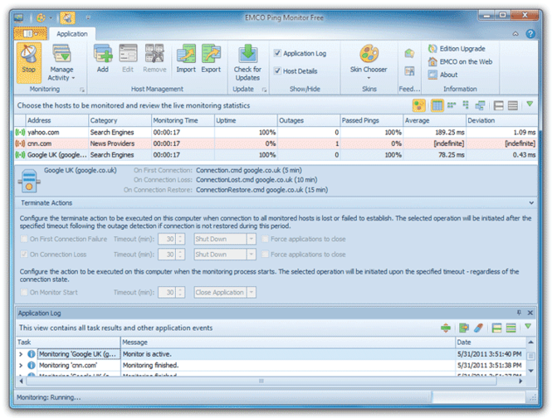Collapse the Terminate Actions section
This screenshot has height=418, width=552.
point(530,202)
